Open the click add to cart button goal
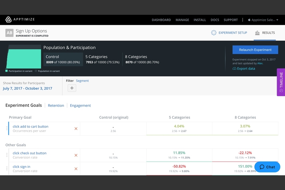 pos(30,126)
